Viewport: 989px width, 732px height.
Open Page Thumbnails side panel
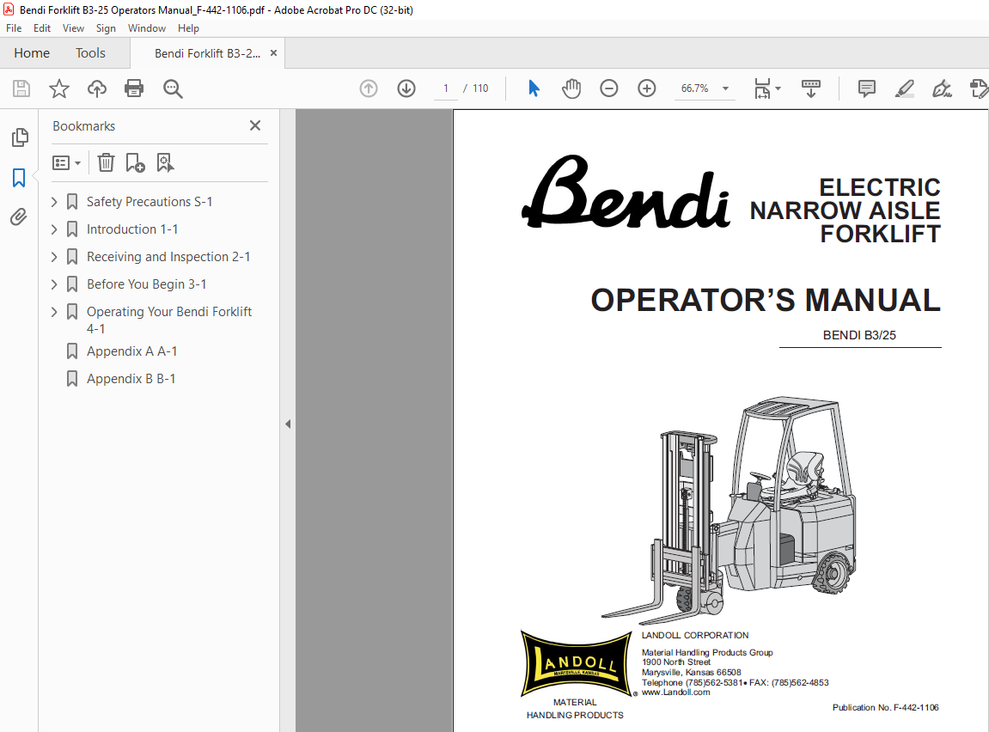[20, 137]
